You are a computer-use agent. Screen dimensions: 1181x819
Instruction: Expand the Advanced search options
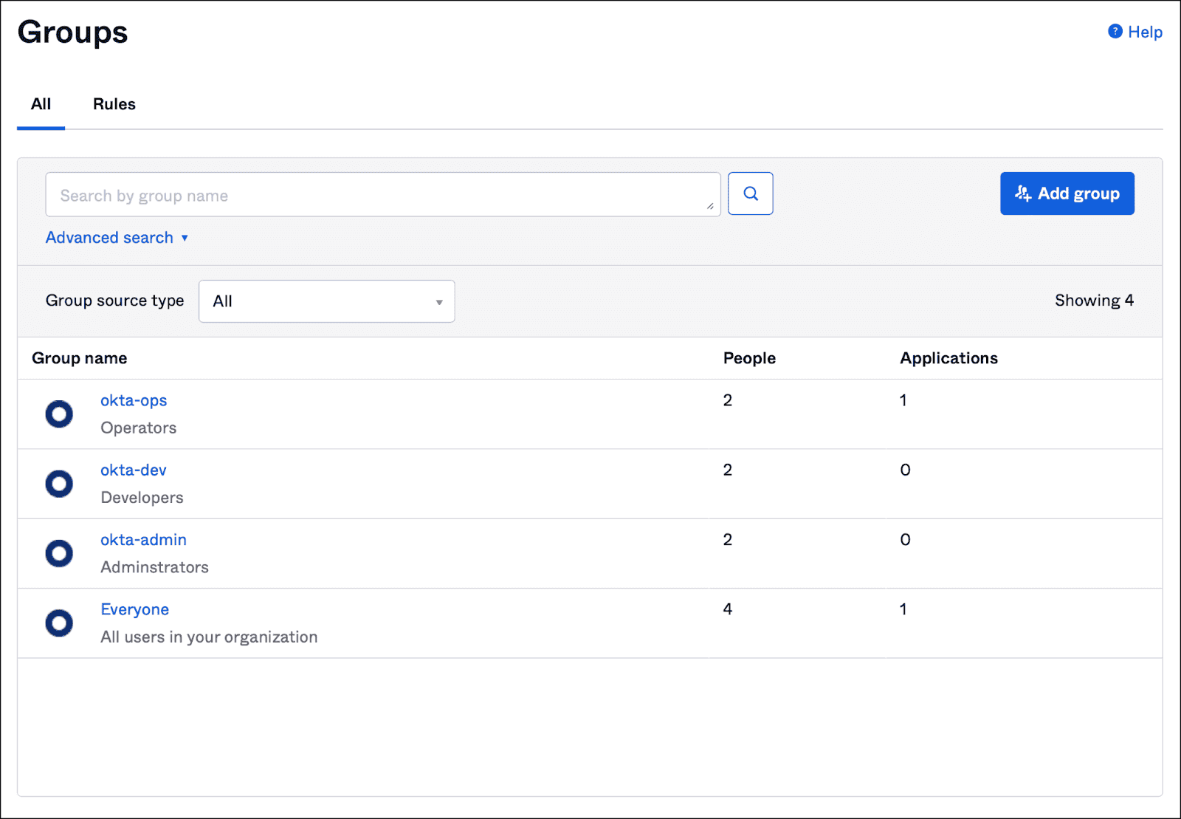(x=117, y=238)
